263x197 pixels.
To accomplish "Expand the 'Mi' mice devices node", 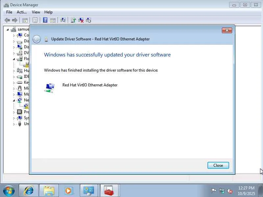I will tap(14, 89).
